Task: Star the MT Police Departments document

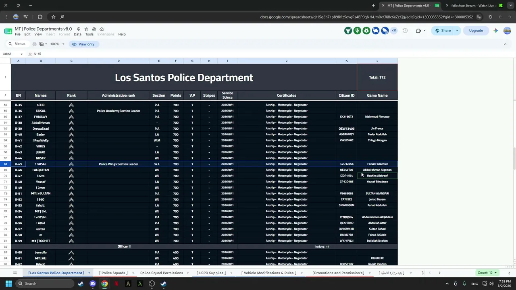Action: [x=86, y=29]
